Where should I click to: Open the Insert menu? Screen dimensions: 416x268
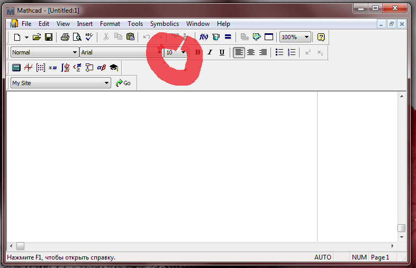coord(85,24)
